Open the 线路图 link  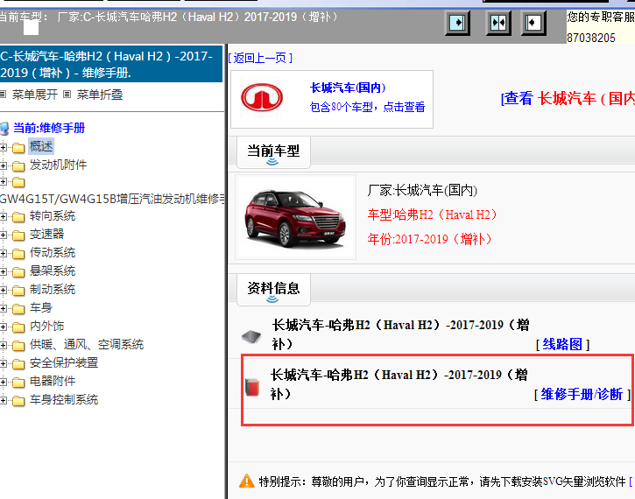(562, 344)
